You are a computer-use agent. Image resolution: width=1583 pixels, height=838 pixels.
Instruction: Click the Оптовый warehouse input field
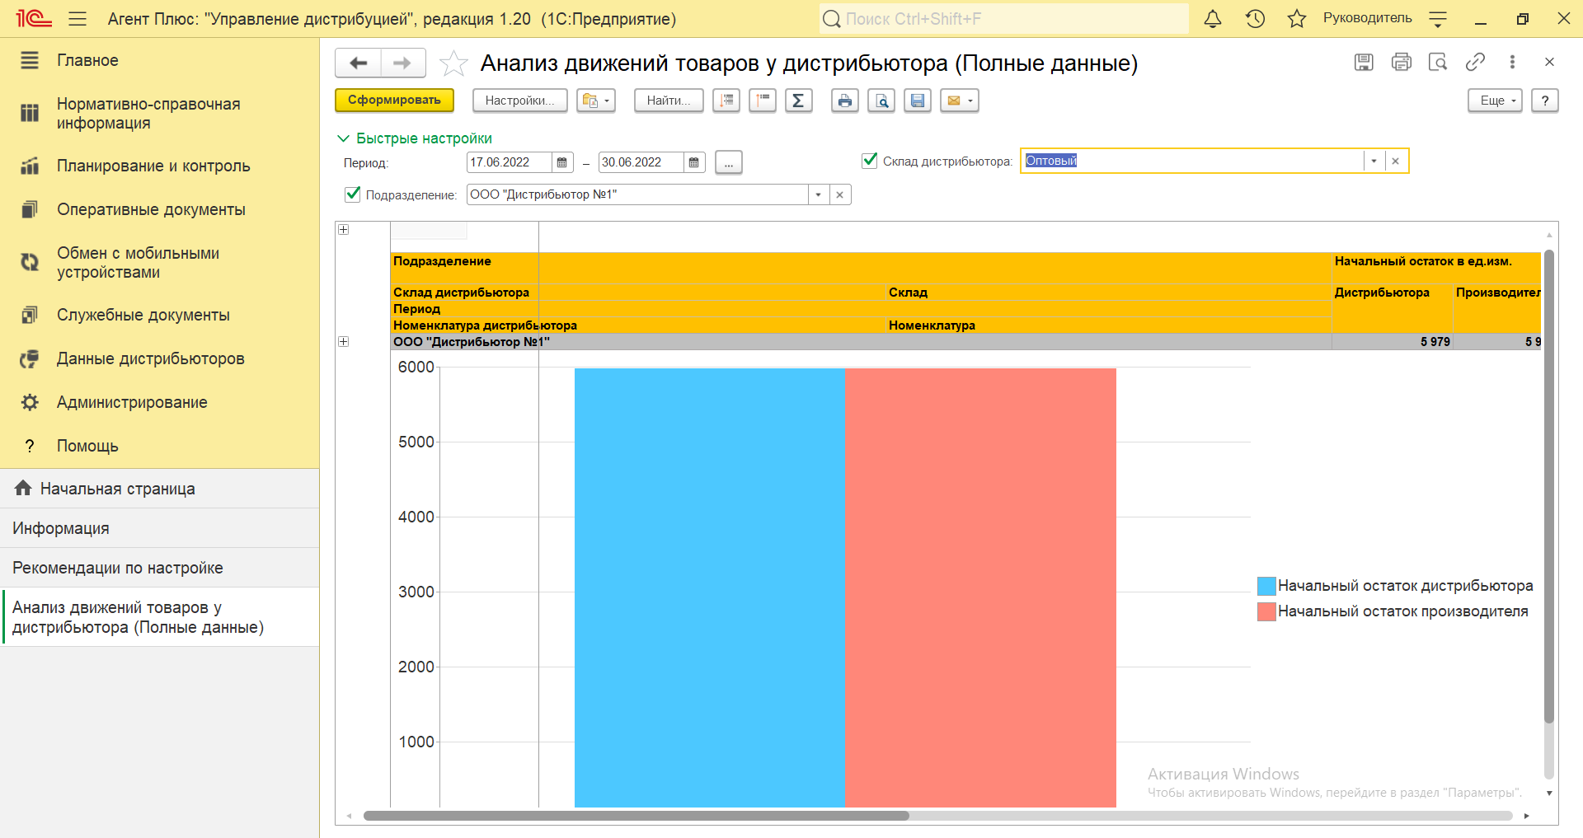point(1192,161)
